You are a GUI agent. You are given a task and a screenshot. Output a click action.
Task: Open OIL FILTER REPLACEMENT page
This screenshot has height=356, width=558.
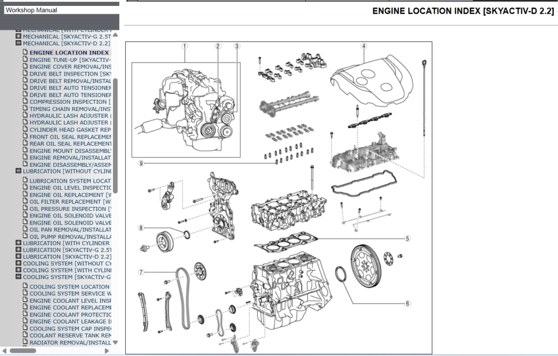(70, 201)
